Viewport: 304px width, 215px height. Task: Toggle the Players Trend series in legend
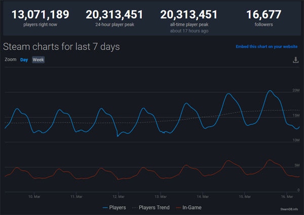tap(150, 207)
